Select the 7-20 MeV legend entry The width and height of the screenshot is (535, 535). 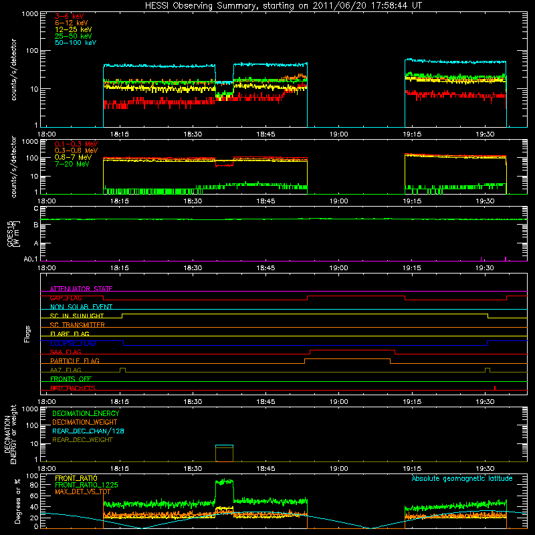72,164
